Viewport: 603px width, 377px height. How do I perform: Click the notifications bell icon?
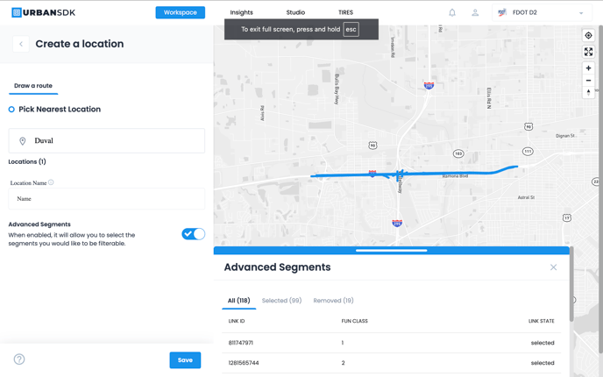tap(452, 13)
